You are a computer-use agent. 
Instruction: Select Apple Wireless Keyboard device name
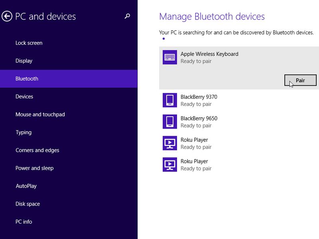click(x=209, y=54)
